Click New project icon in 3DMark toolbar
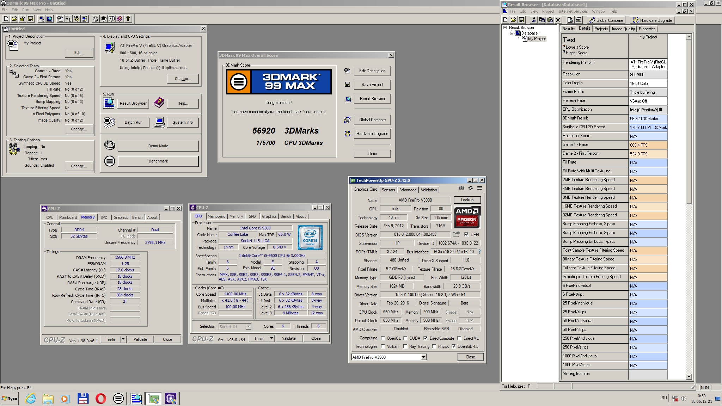Screen dimensions: 722x406 click(6, 19)
